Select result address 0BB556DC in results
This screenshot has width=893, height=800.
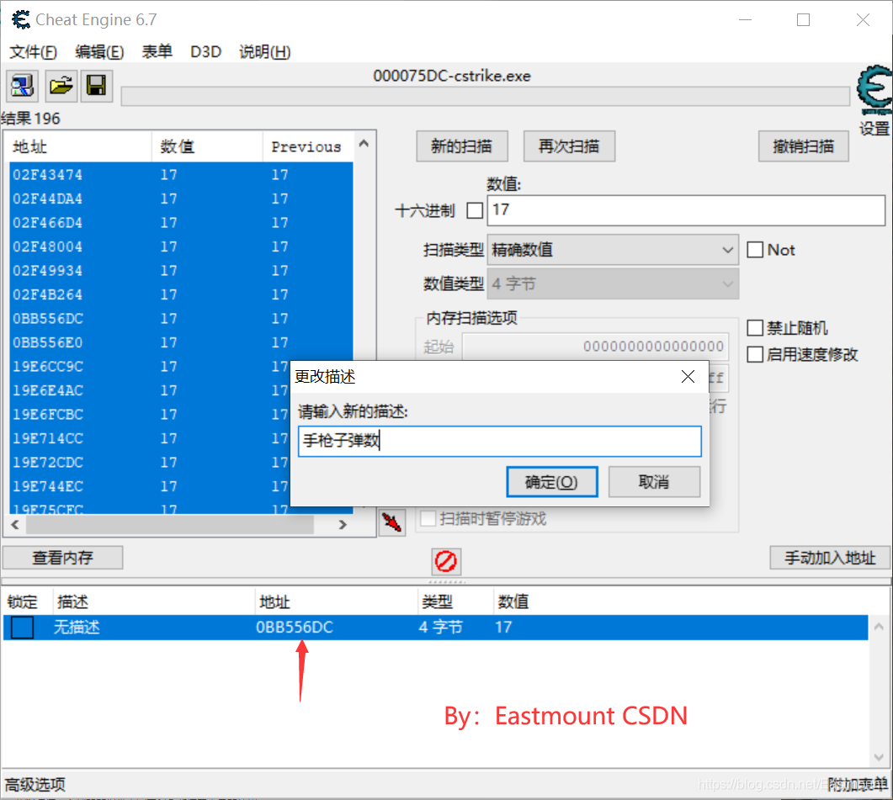point(48,318)
